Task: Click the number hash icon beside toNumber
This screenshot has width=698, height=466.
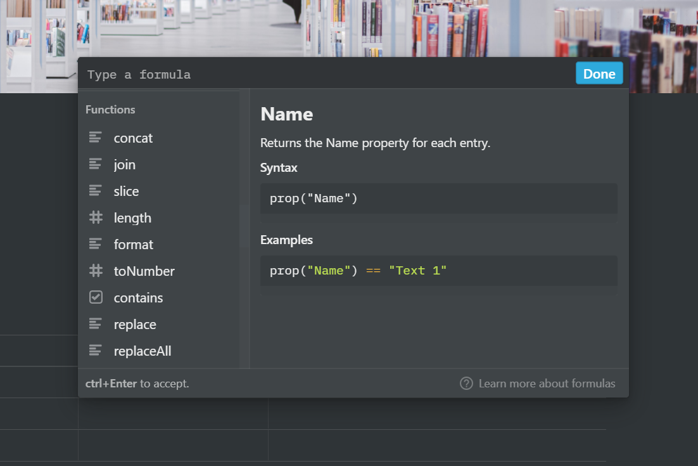Action: [x=96, y=271]
